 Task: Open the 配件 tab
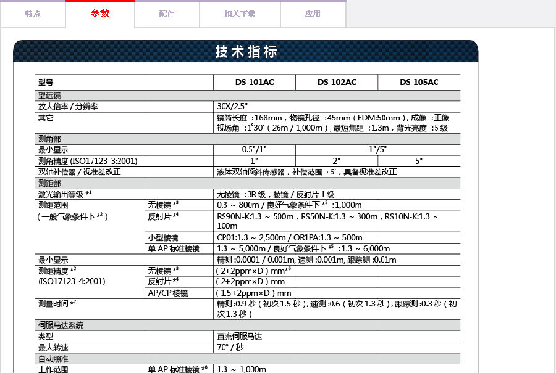click(167, 14)
